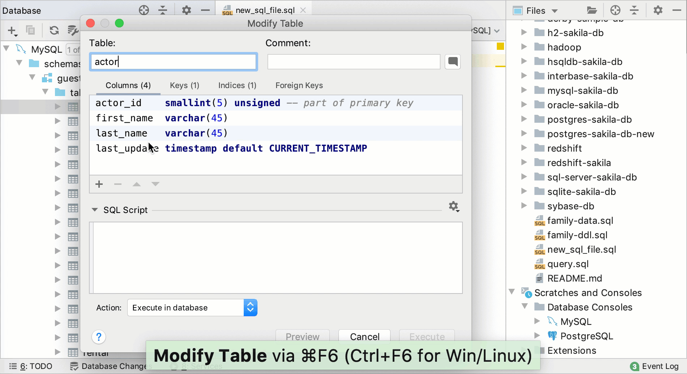The image size is (687, 374).
Task: Open the Execute in database dropdown
Action: [x=250, y=307]
